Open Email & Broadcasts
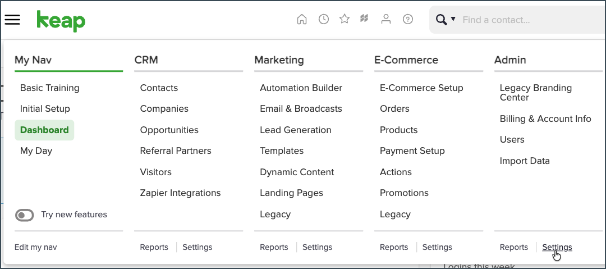 point(301,109)
